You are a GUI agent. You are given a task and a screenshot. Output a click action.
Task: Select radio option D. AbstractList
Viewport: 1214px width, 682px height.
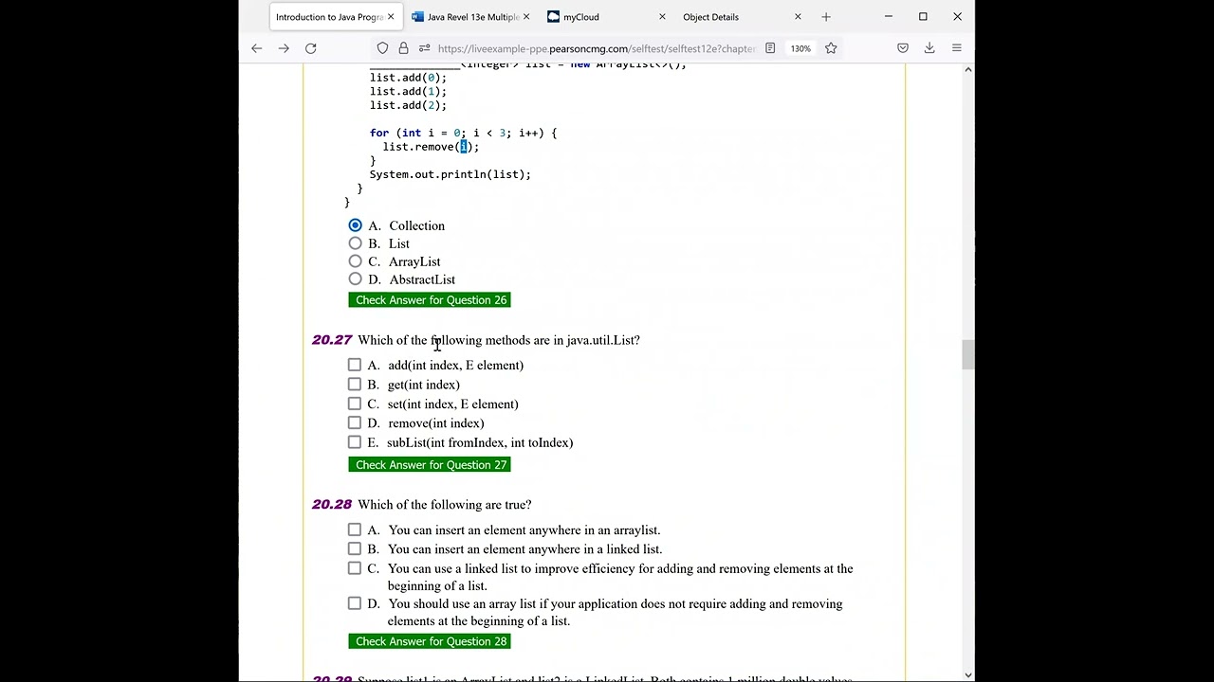tap(355, 279)
